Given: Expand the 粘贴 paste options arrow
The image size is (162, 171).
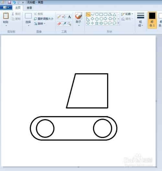Looking at the screenshot, I should pyautogui.click(x=6, y=26).
